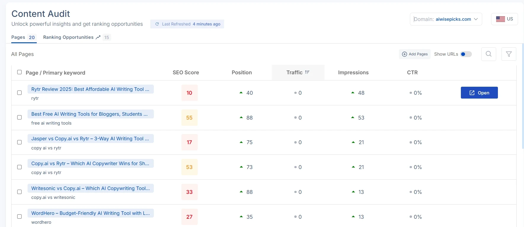Sort by the Impressions column header
This screenshot has height=227, width=524.
pos(353,73)
